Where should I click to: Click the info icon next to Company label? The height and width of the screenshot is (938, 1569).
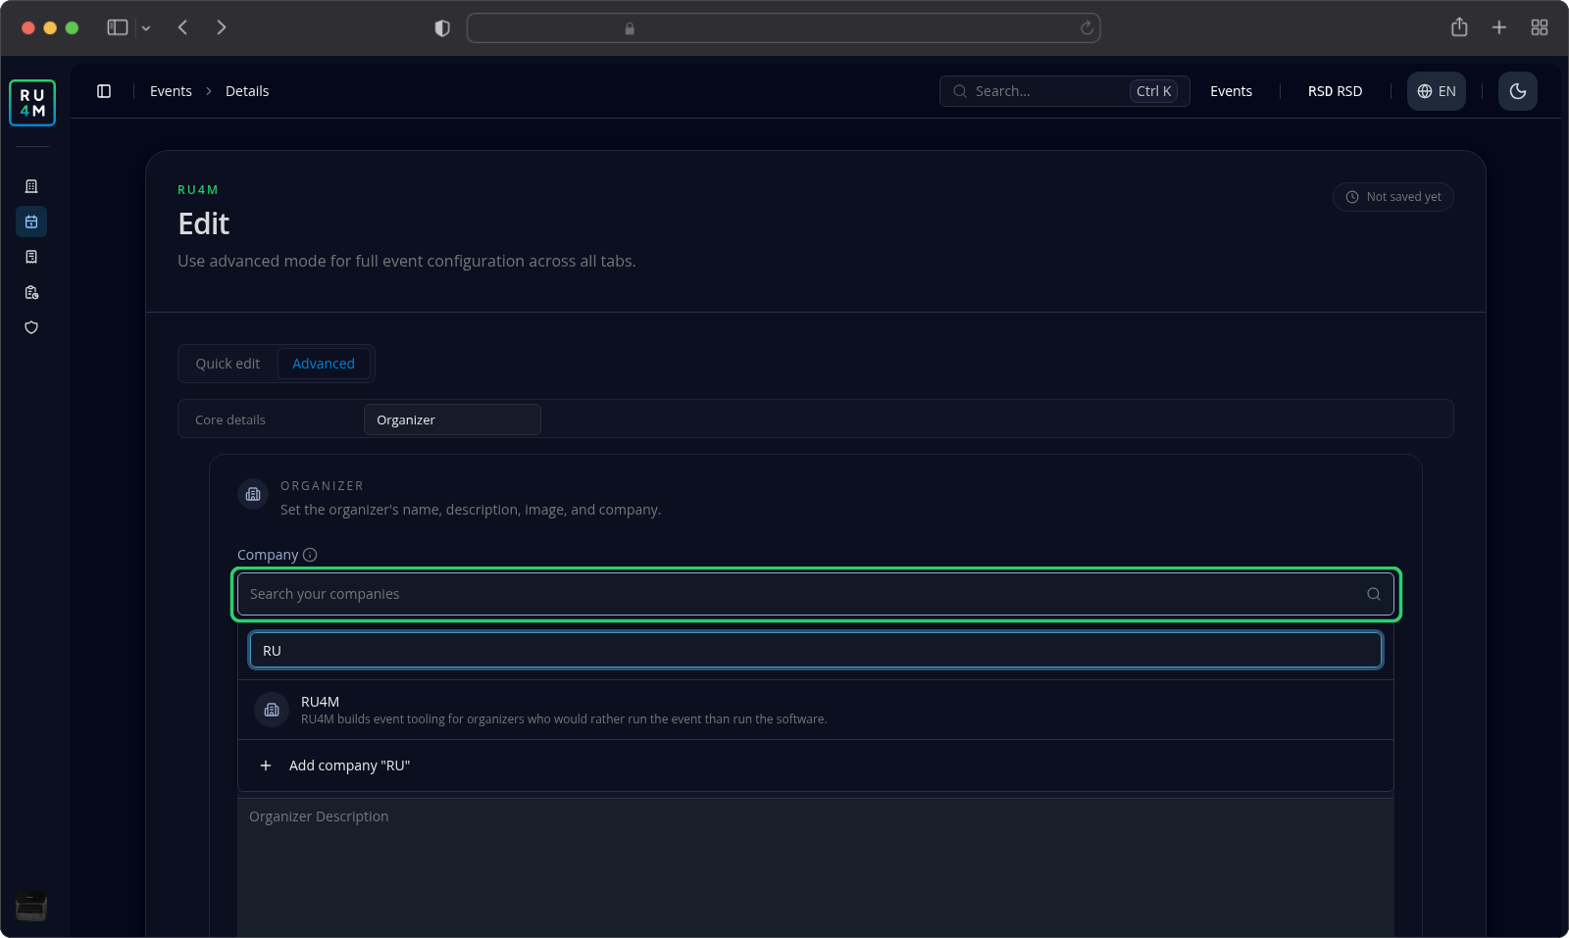[x=310, y=555]
